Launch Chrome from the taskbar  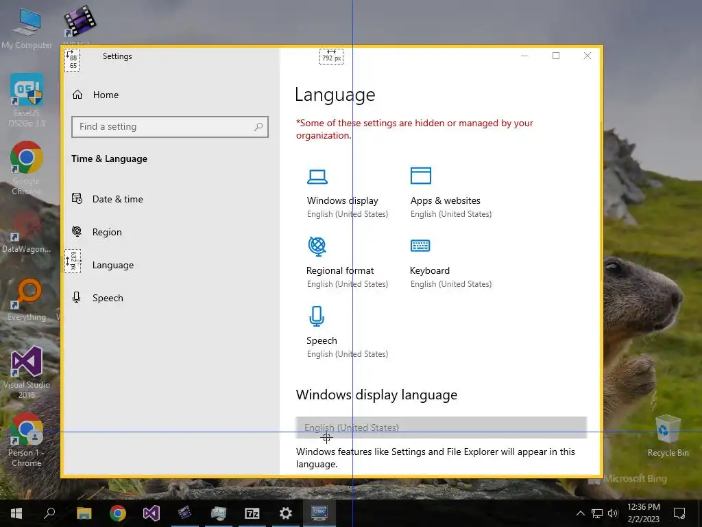(118, 513)
